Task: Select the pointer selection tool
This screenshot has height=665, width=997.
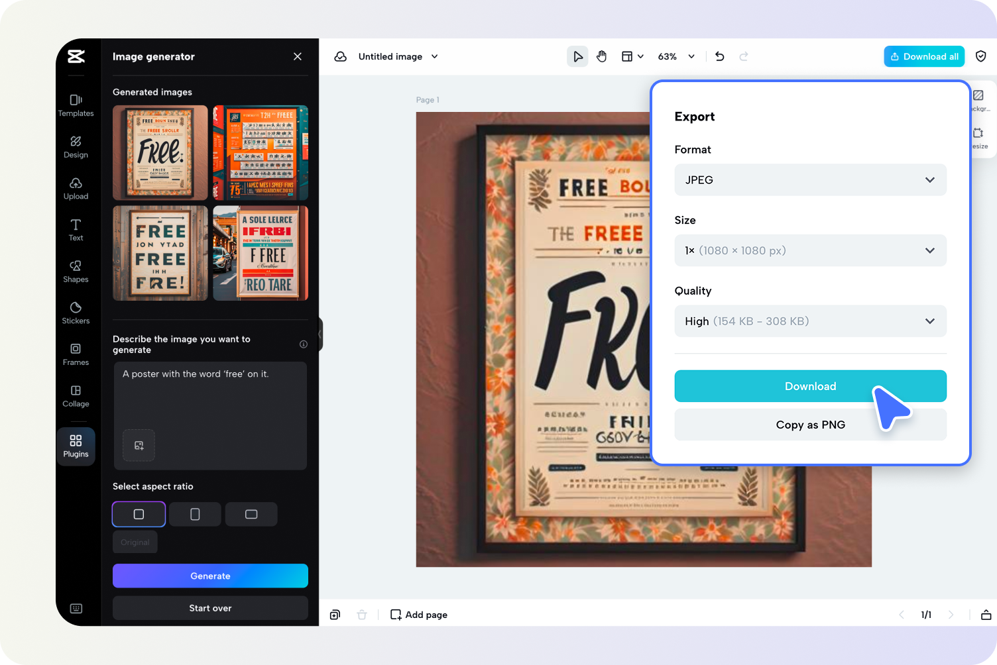Action: (578, 56)
